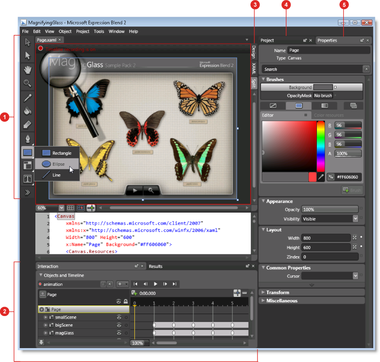Image resolution: width=380 pixels, height=362 pixels.
Task: Toggle the show-all eye in timeline header
Action: pyautogui.click(x=119, y=302)
